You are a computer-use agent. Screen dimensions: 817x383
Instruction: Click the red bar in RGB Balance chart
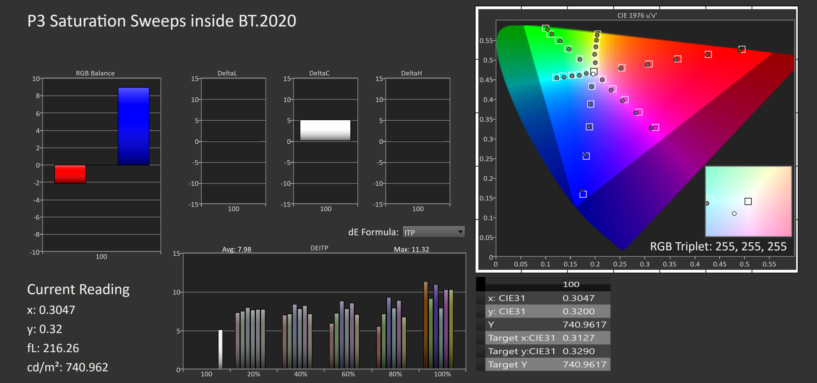pyautogui.click(x=70, y=174)
